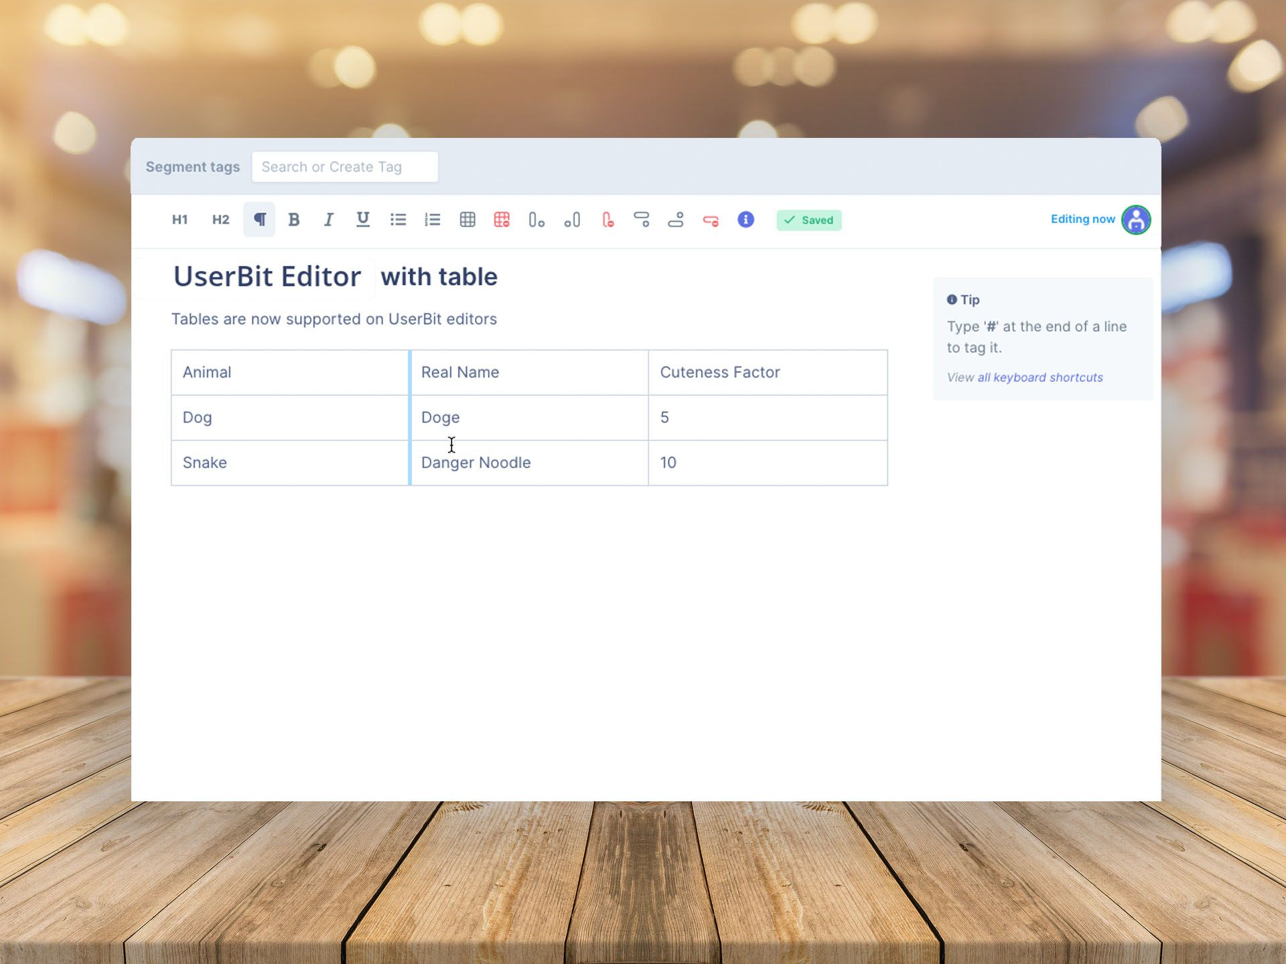Apply Heading 2 style with H2
This screenshot has height=964, width=1286.
(220, 220)
